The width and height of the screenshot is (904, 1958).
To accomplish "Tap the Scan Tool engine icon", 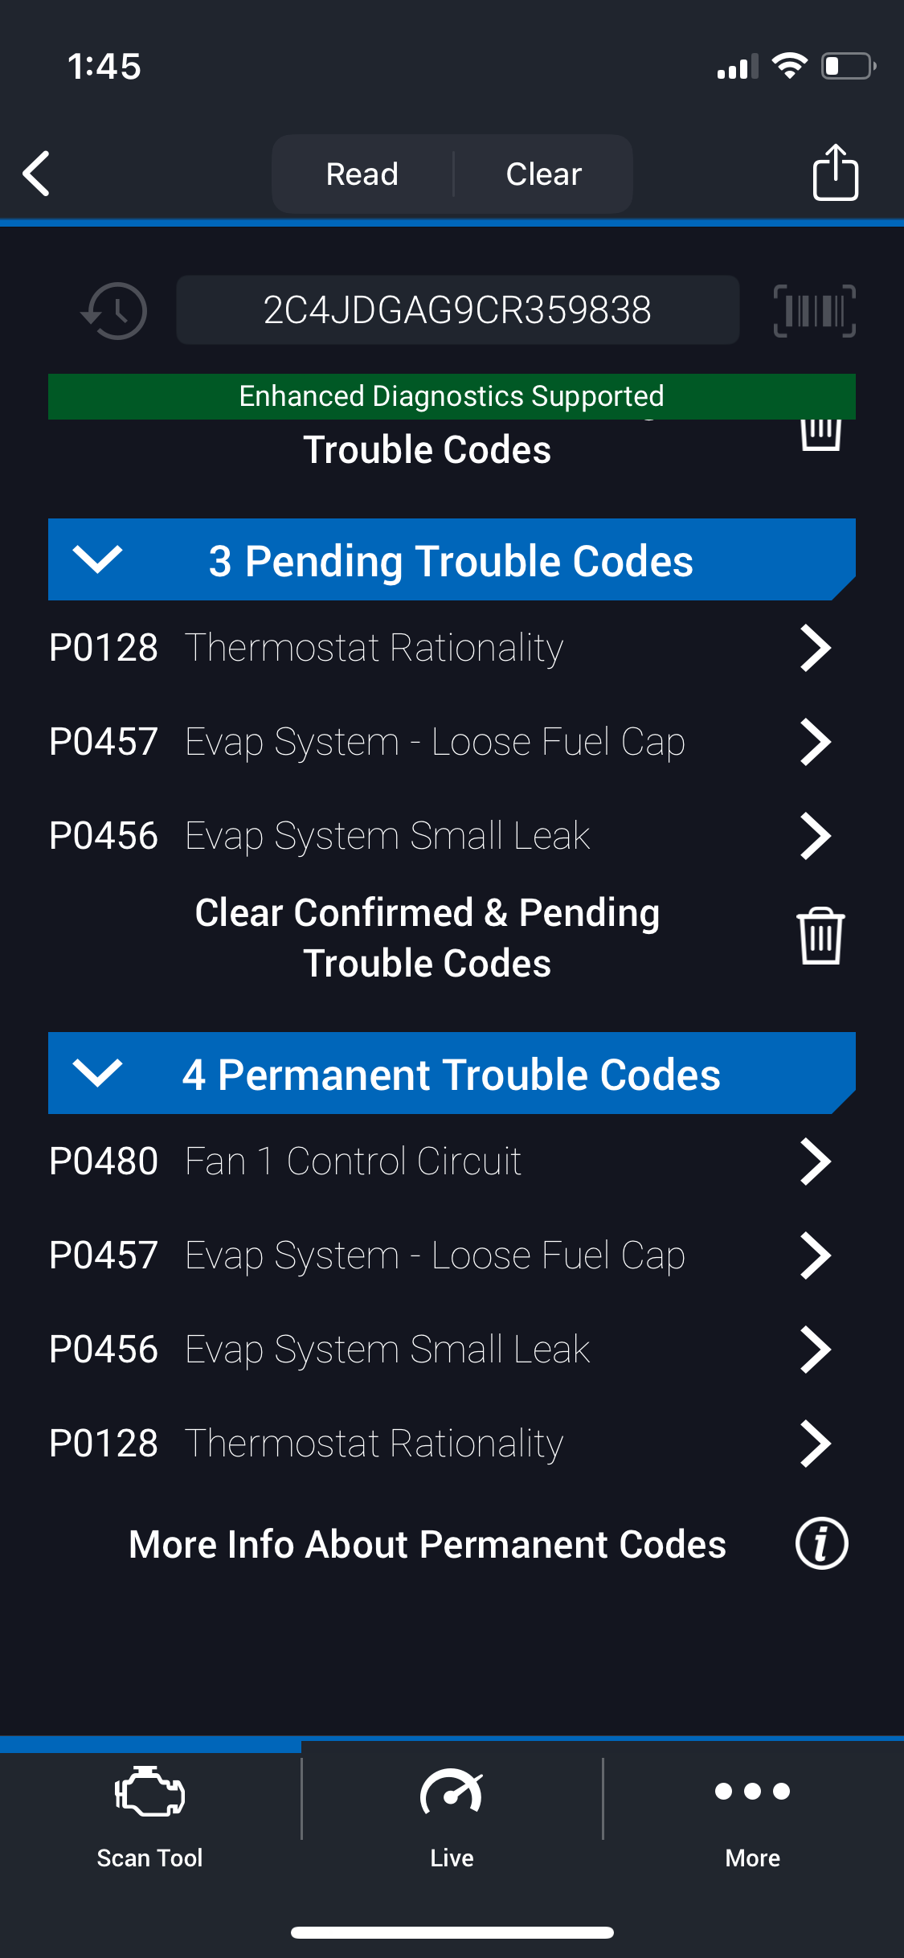I will click(x=150, y=1792).
